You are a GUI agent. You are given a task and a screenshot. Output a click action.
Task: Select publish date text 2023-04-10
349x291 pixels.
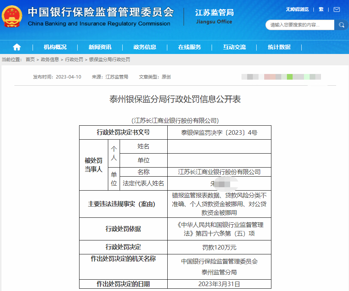point(69,77)
